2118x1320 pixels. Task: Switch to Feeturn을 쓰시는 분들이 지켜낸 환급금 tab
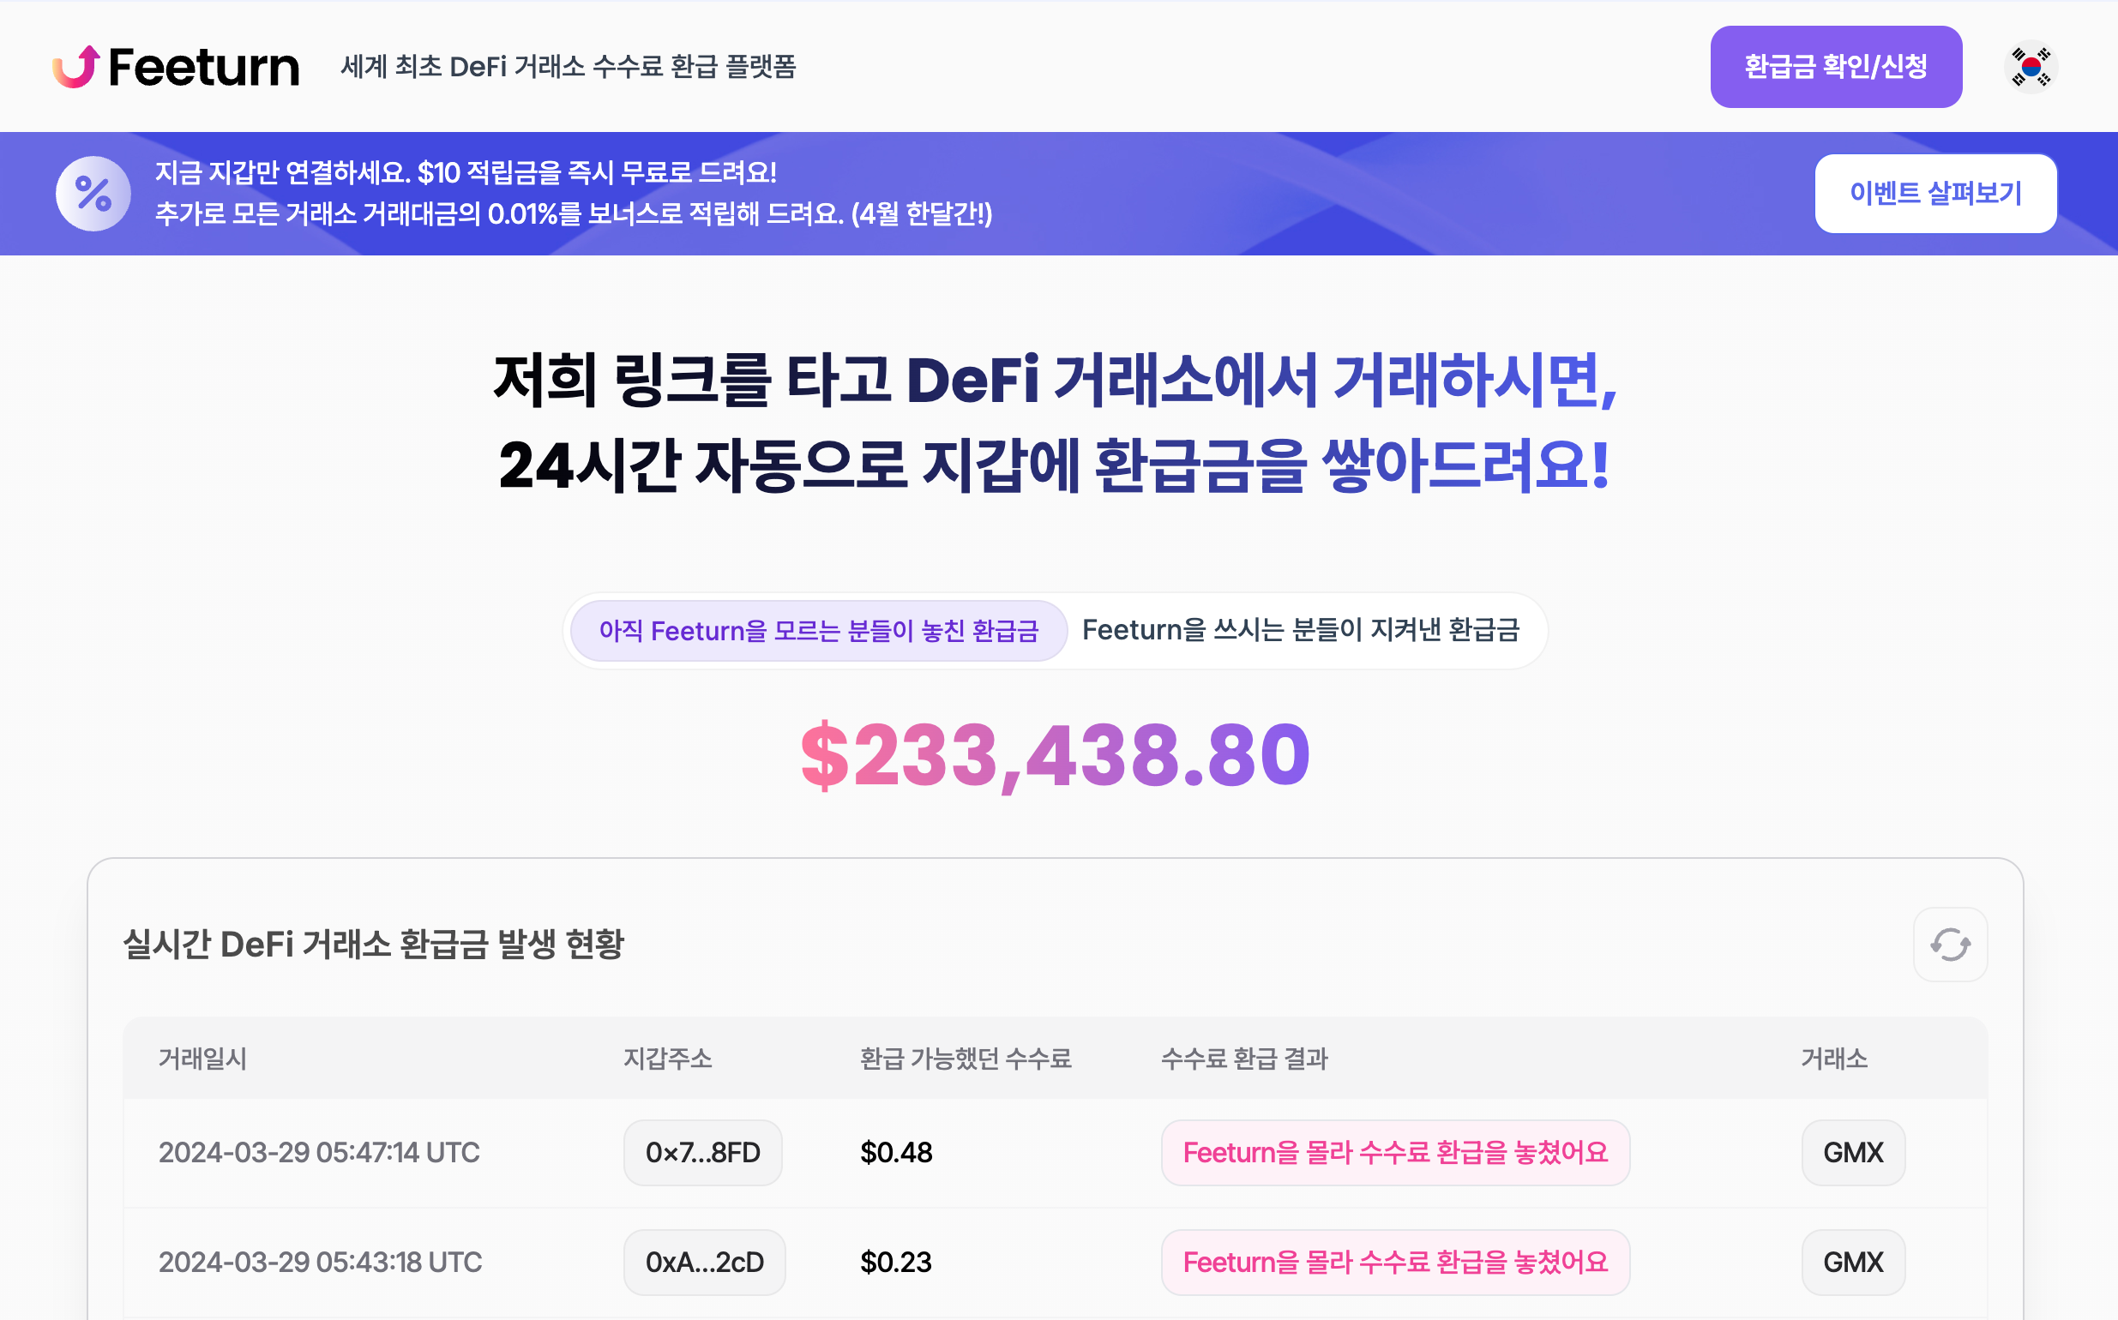1301,630
